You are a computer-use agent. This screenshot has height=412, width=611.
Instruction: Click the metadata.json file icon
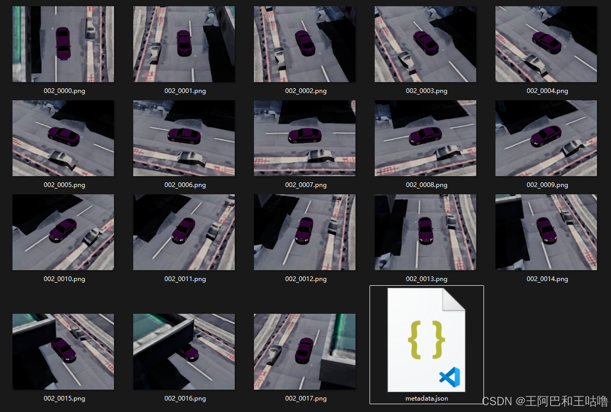(426, 340)
